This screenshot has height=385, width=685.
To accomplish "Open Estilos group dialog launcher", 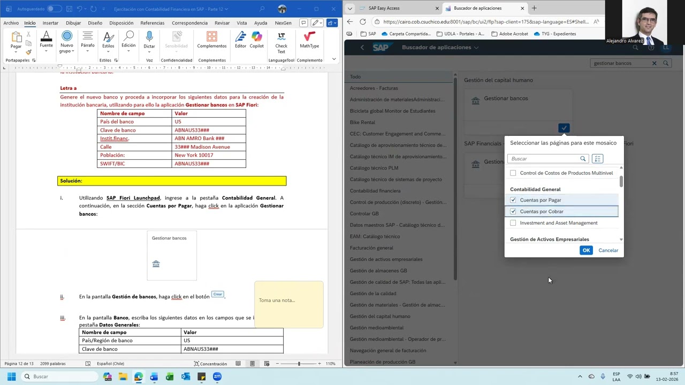I will tap(117, 60).
